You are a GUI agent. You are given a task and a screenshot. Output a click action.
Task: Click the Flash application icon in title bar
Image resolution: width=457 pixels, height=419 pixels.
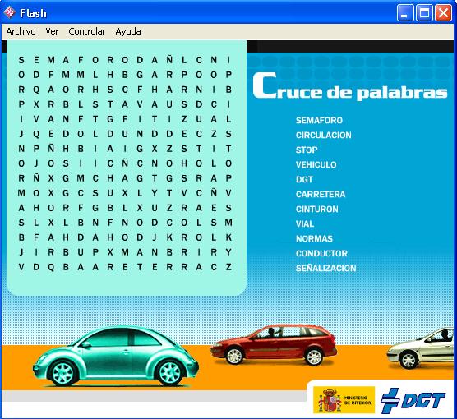click(9, 12)
